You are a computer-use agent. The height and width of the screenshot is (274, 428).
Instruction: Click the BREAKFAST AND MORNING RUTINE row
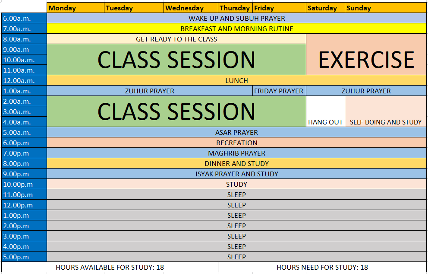tap(236, 29)
